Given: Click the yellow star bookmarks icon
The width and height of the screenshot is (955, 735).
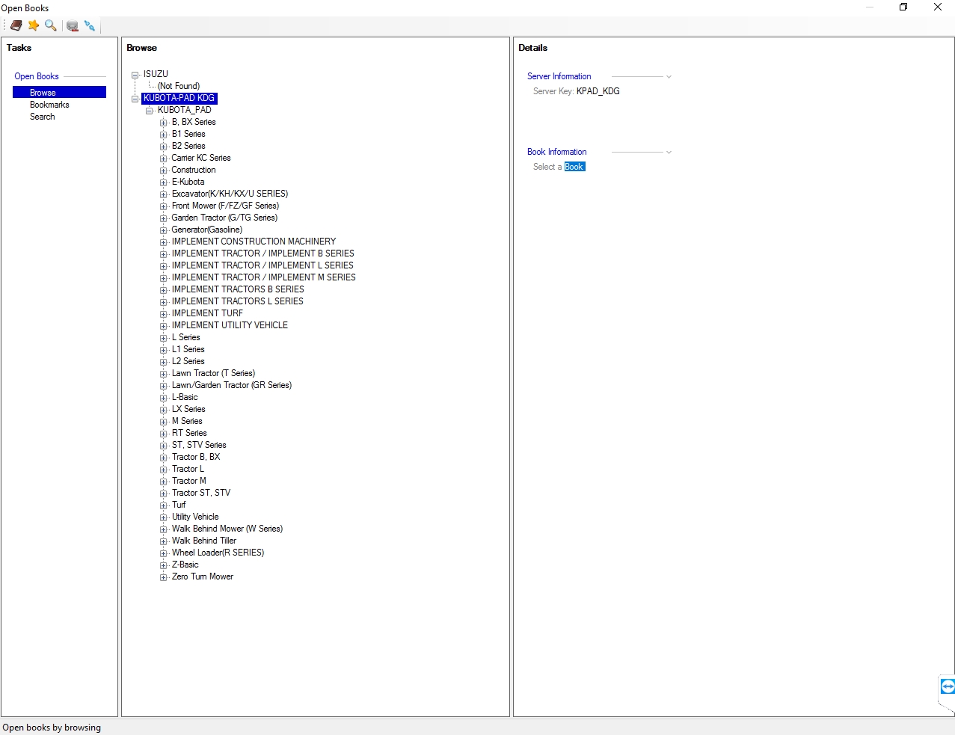Looking at the screenshot, I should [x=34, y=25].
